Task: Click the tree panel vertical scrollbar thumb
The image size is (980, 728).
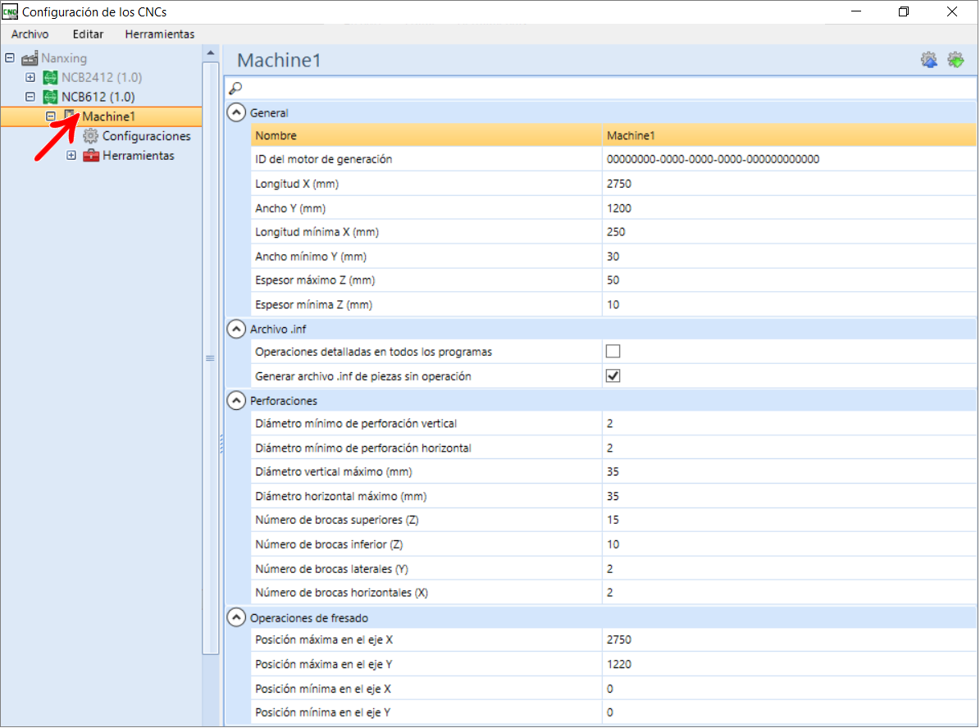Action: [x=211, y=358]
